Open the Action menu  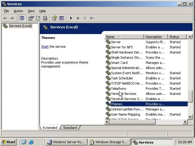coord(18,11)
